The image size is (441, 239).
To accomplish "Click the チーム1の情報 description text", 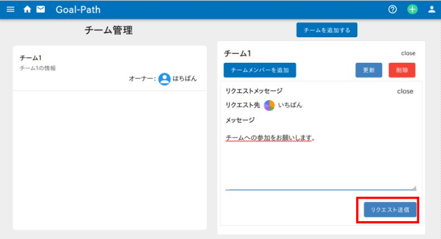I will [x=38, y=68].
